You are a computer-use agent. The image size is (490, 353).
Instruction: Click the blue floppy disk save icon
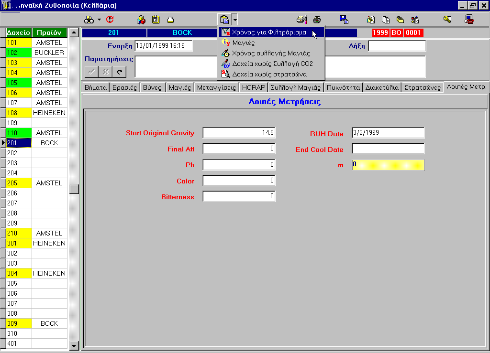point(344,20)
